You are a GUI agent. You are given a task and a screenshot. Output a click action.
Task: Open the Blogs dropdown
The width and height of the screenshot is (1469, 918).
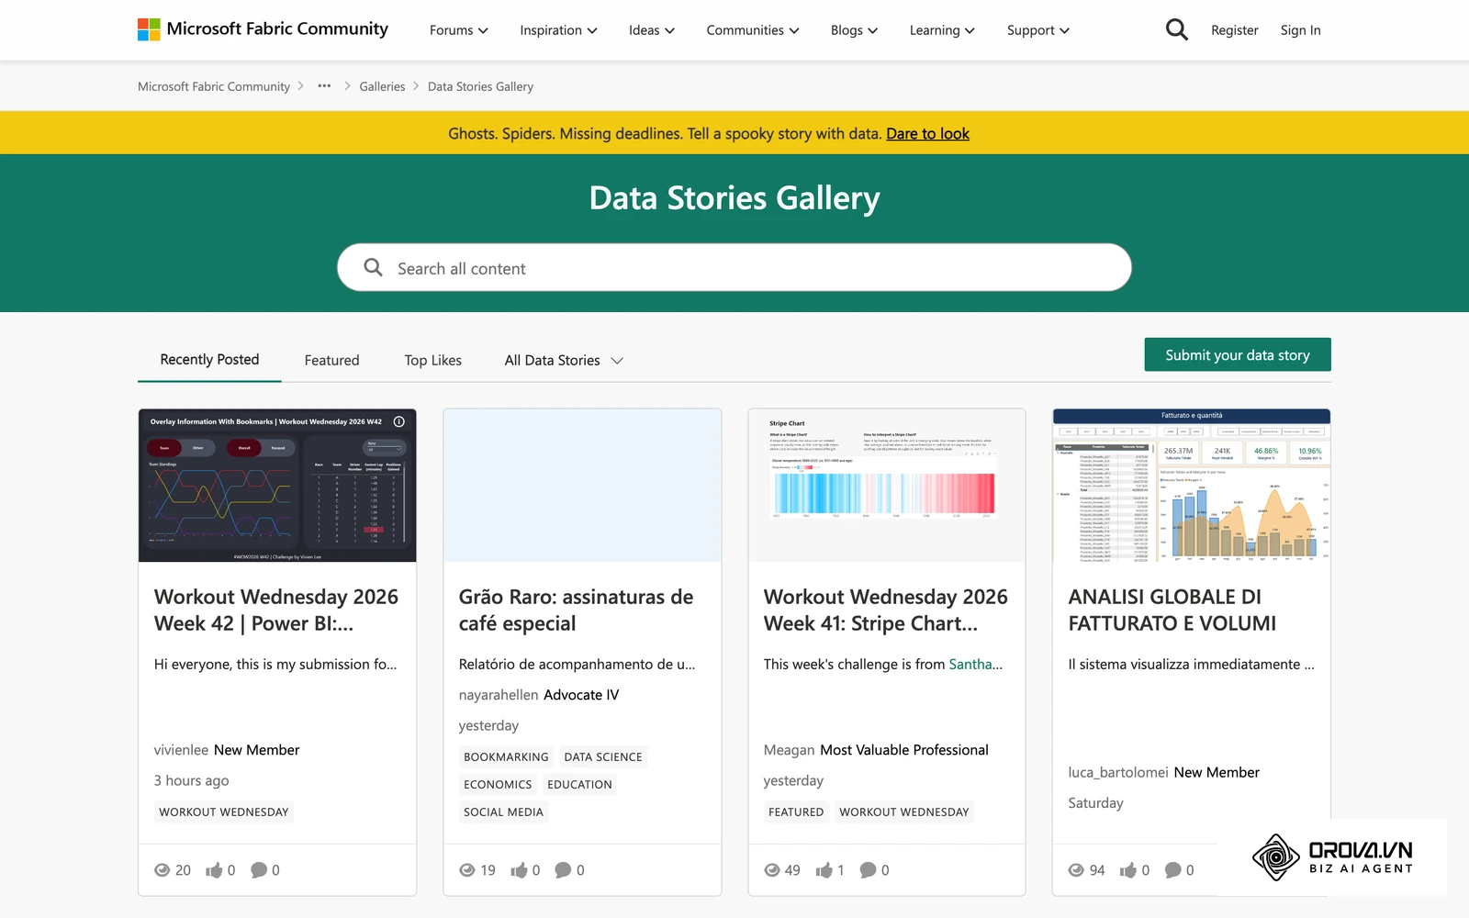[854, 30]
